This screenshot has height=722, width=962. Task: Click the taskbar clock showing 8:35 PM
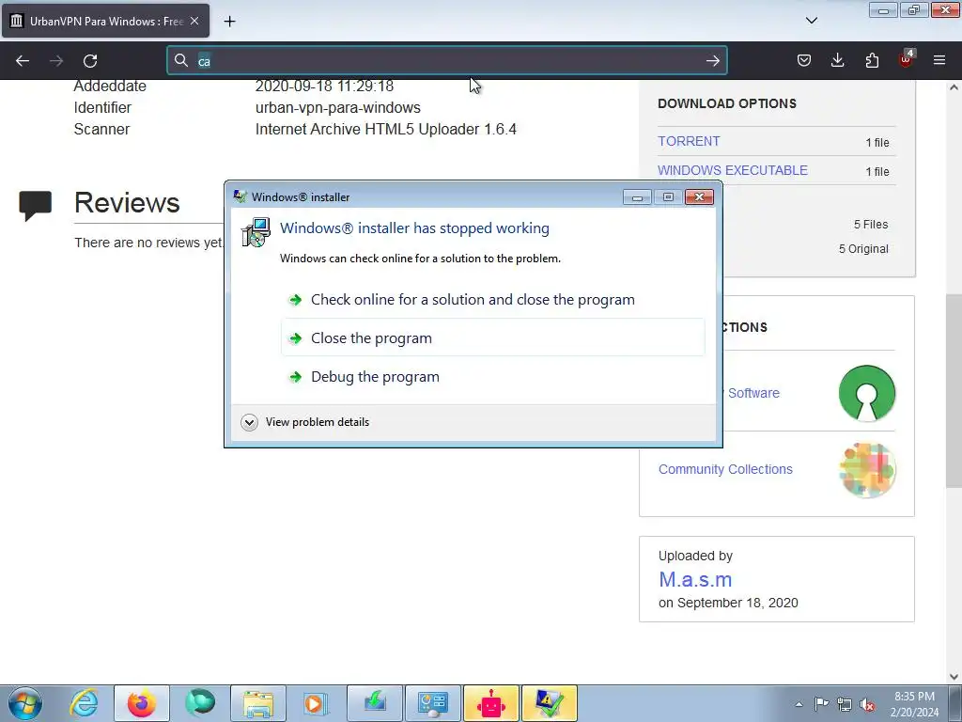click(915, 704)
